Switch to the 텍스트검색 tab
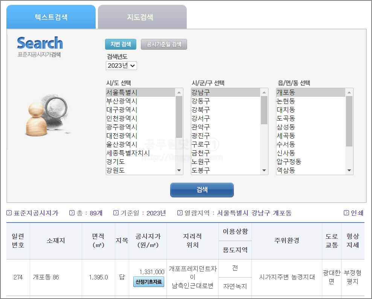This screenshot has width=372, height=299. [x=51, y=17]
